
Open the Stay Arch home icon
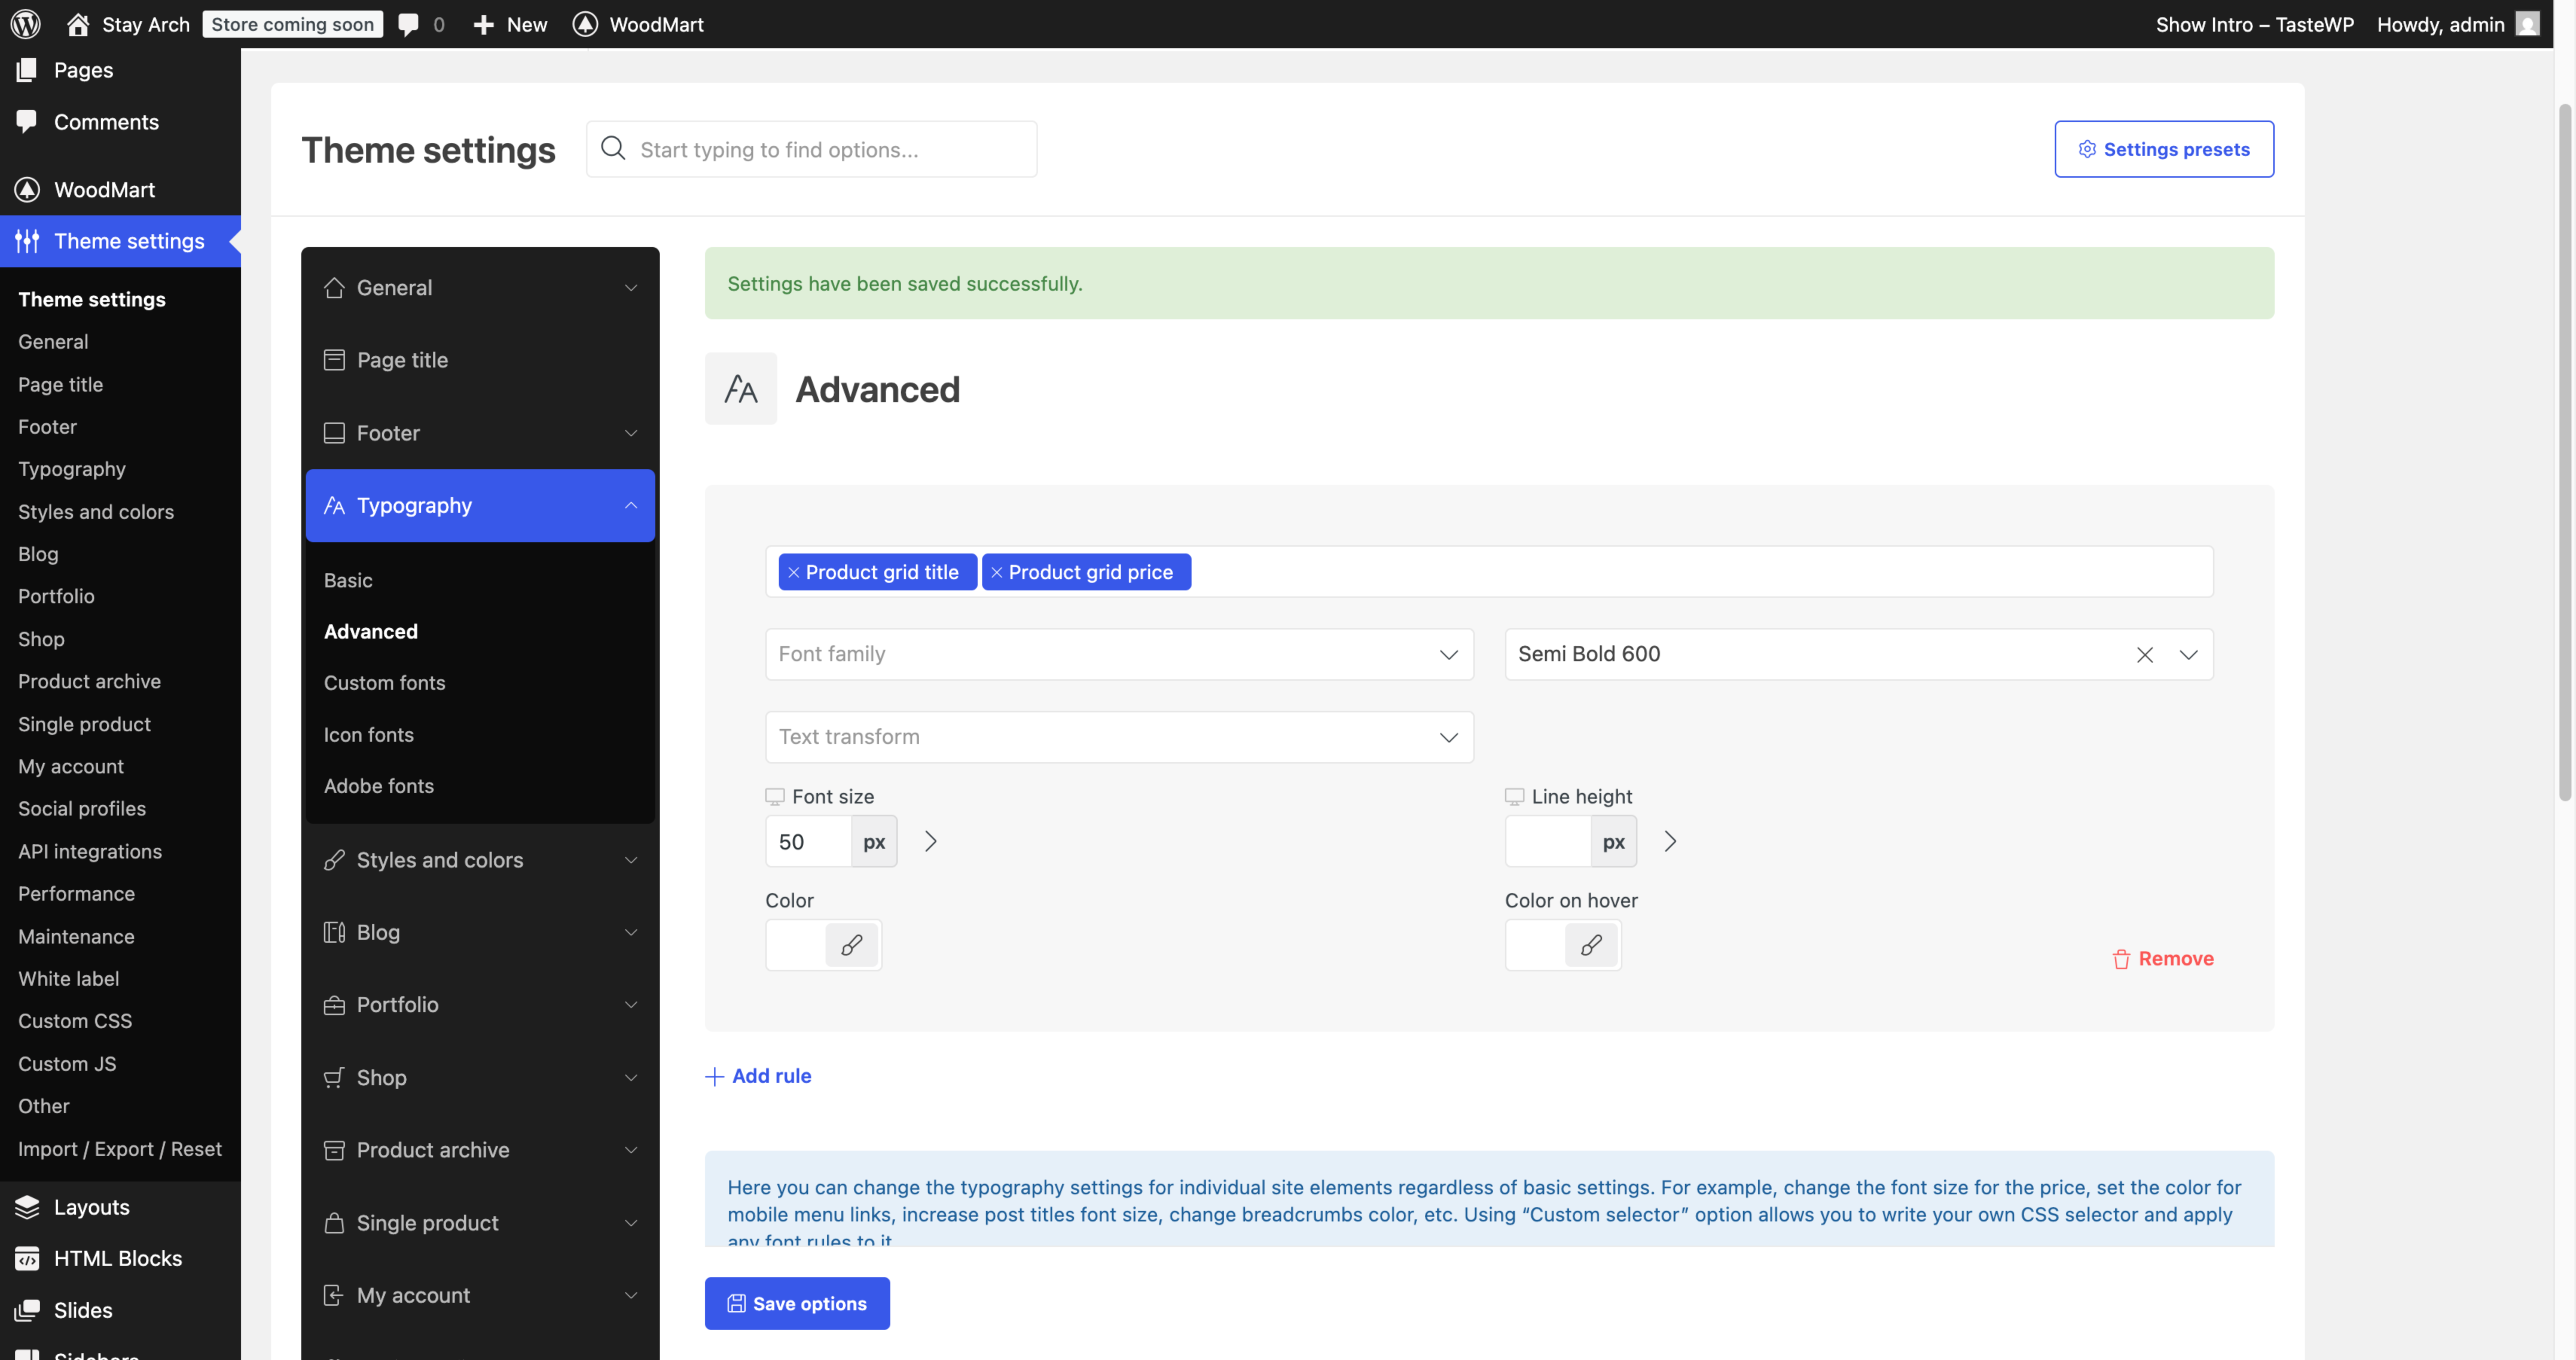click(78, 24)
